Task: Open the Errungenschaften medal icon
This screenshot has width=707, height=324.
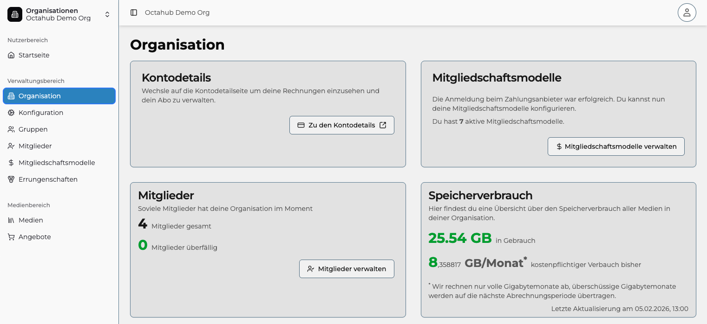Action: point(11,179)
